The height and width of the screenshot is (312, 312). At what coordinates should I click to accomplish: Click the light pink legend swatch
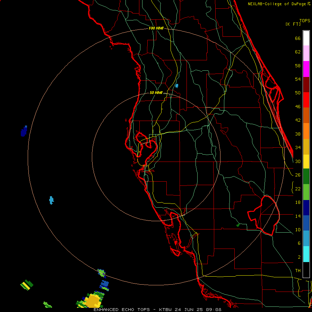coord(306,53)
